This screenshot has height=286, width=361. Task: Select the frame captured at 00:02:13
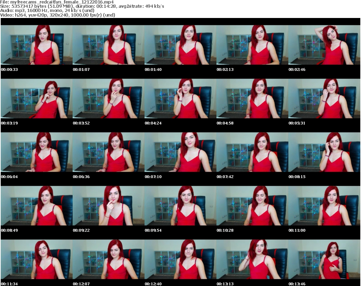point(252,45)
